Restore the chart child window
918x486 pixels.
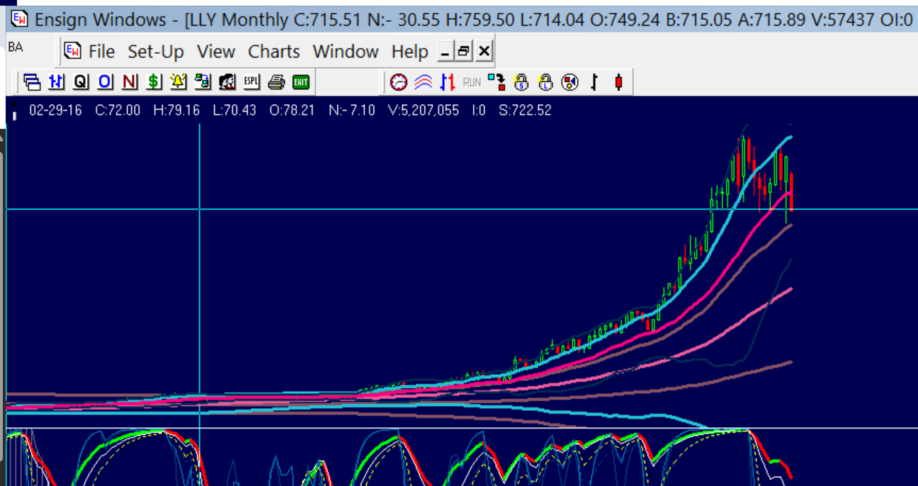[x=465, y=51]
